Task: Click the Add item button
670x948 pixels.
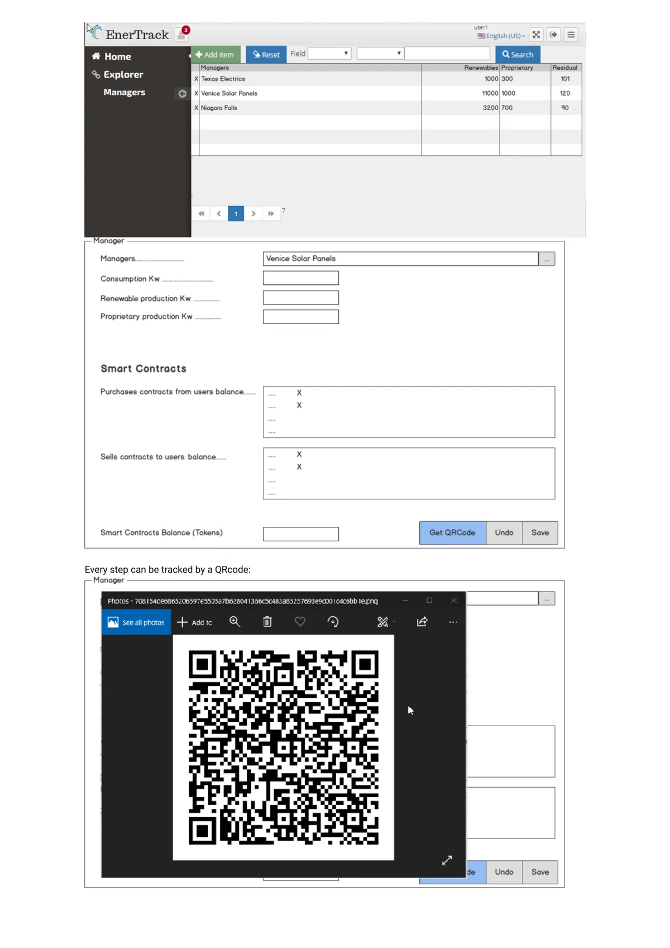Action: 216,54
